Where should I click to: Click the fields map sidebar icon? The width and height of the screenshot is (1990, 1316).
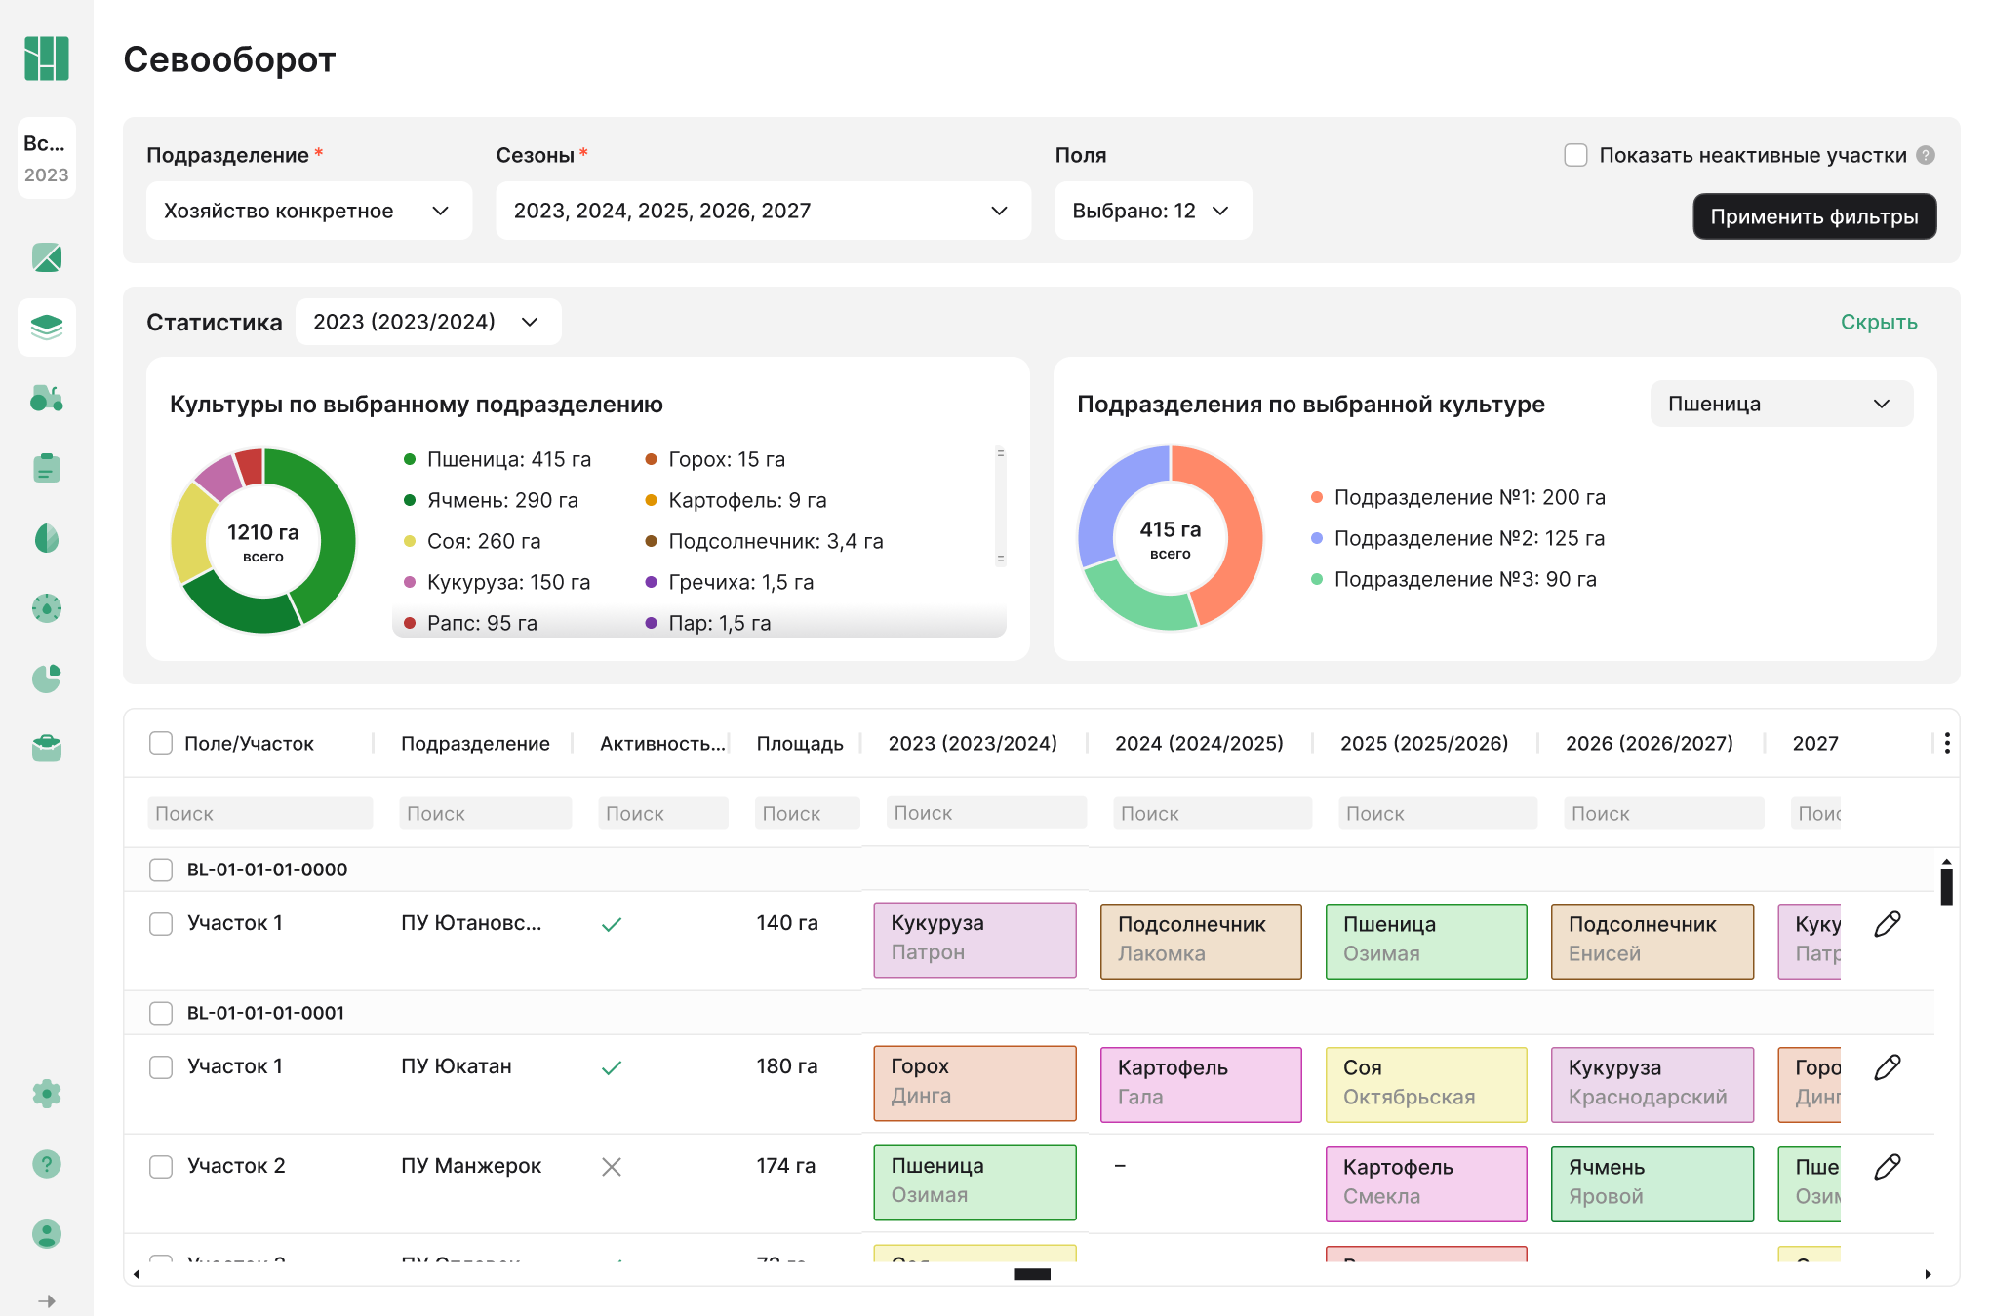[46, 257]
